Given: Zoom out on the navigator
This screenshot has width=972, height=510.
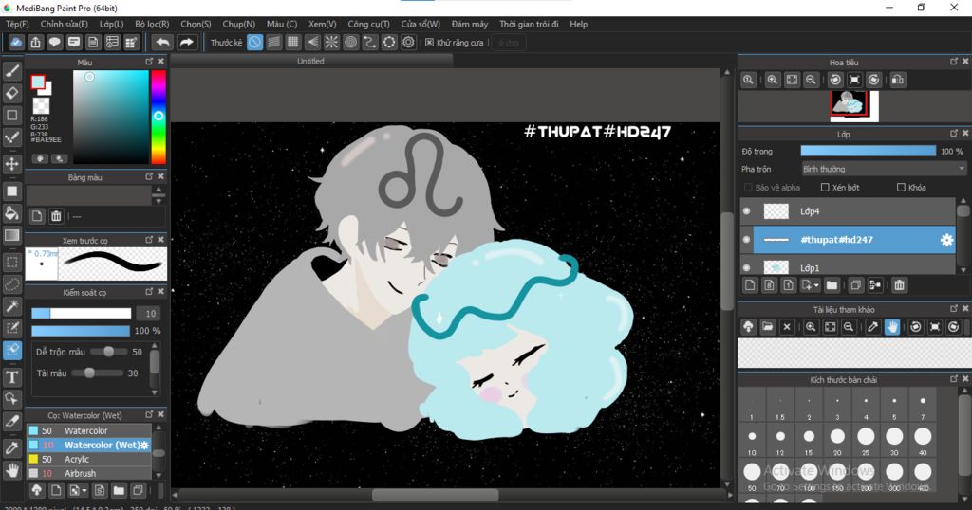Looking at the screenshot, I should click(x=811, y=80).
